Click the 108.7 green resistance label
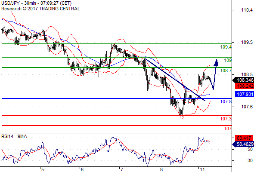This screenshot has height=172, width=254. (226, 71)
